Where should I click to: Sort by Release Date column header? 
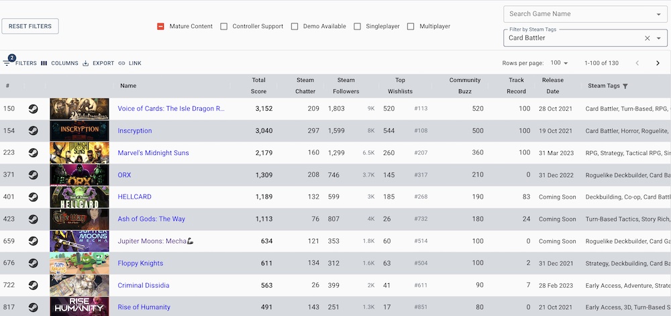[552, 86]
